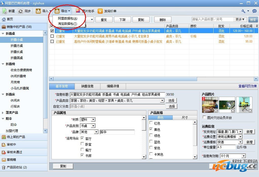Uncheck the first product row checkbox
Image resolution: width=259 pixels, height=177 pixels.
coord(52,31)
